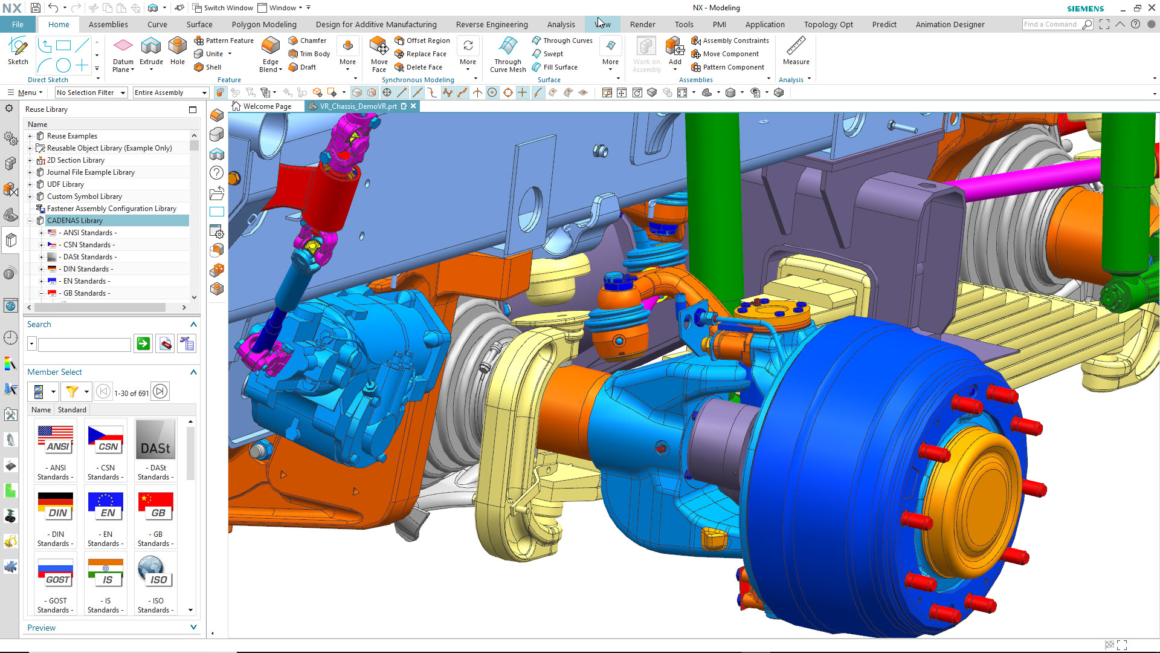The width and height of the screenshot is (1160, 653).
Task: Collapse the CADENAS Library node
Action: [x=30, y=221]
